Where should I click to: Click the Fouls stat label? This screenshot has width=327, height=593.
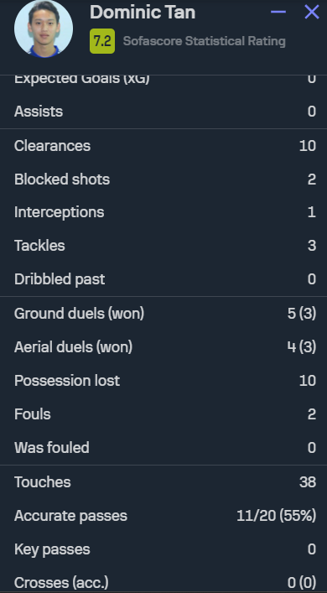click(x=32, y=414)
